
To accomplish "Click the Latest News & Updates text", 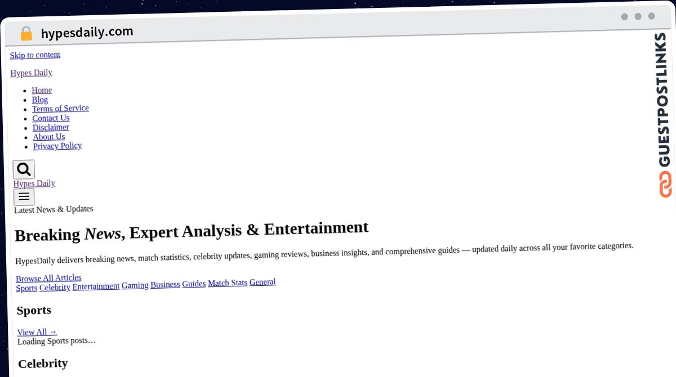I will pos(54,209).
